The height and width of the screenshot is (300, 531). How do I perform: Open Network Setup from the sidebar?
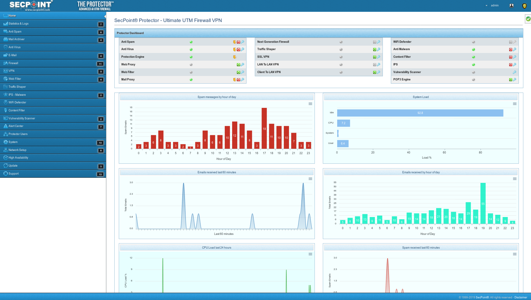(x=53, y=150)
